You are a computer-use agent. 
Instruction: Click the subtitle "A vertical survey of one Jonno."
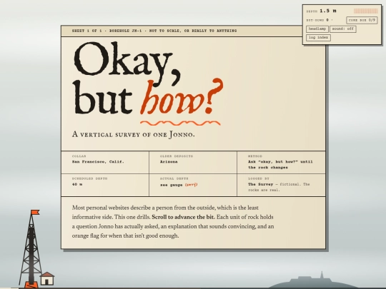click(134, 135)
